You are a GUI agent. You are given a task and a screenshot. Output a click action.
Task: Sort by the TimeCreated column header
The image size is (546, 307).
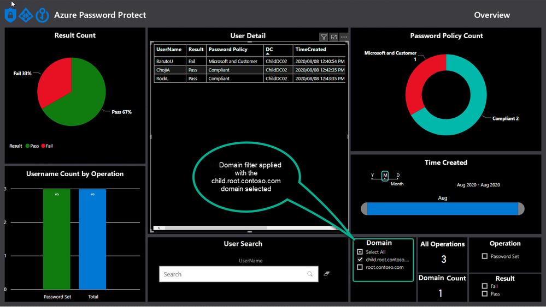(320, 50)
